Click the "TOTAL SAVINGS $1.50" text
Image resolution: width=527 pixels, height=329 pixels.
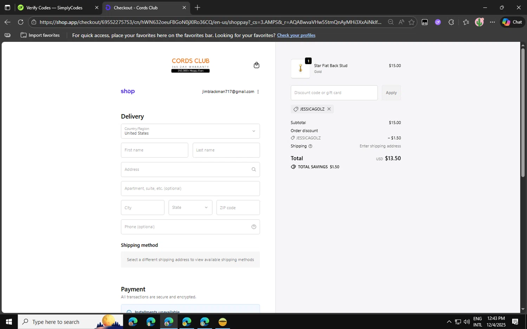coord(318,167)
